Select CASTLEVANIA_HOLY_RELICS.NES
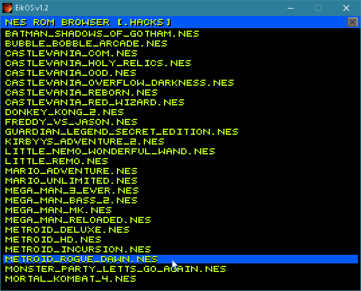The width and height of the screenshot is (361, 291). 98,63
